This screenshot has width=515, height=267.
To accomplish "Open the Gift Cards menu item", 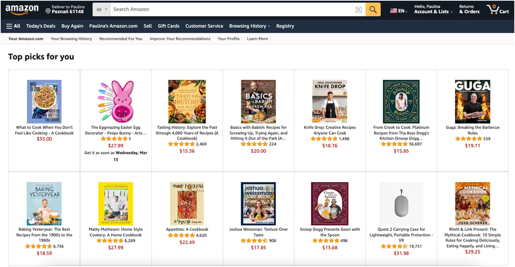I will [x=168, y=26].
